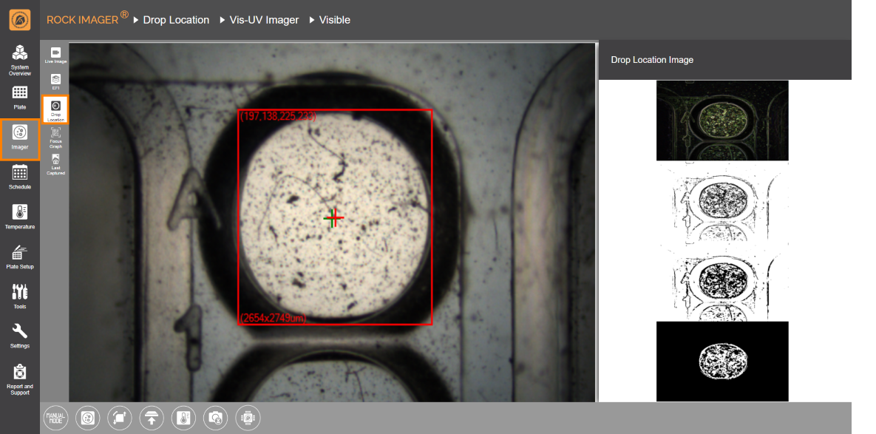The width and height of the screenshot is (876, 434).
Task: Switch to EFI view
Action: (55, 81)
